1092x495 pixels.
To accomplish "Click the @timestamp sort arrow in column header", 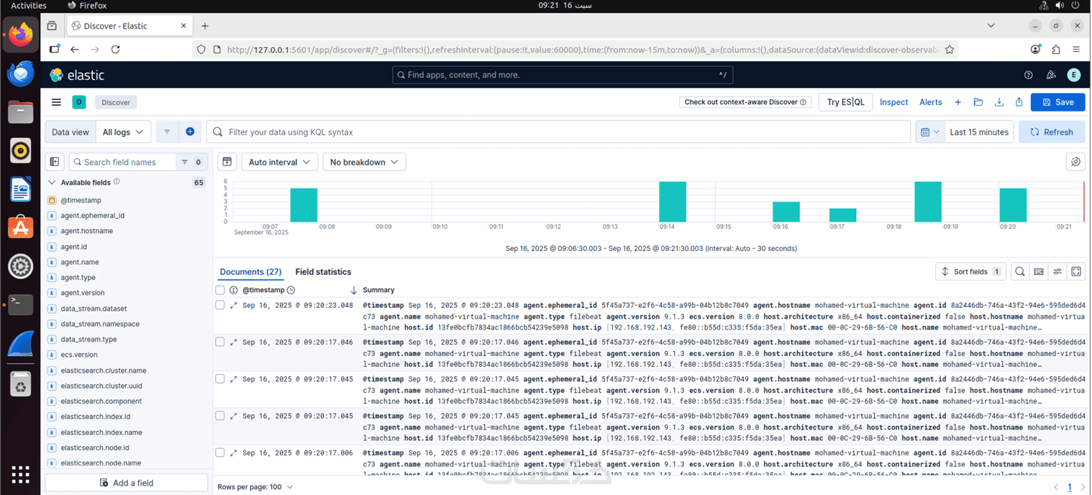I will pyautogui.click(x=353, y=290).
